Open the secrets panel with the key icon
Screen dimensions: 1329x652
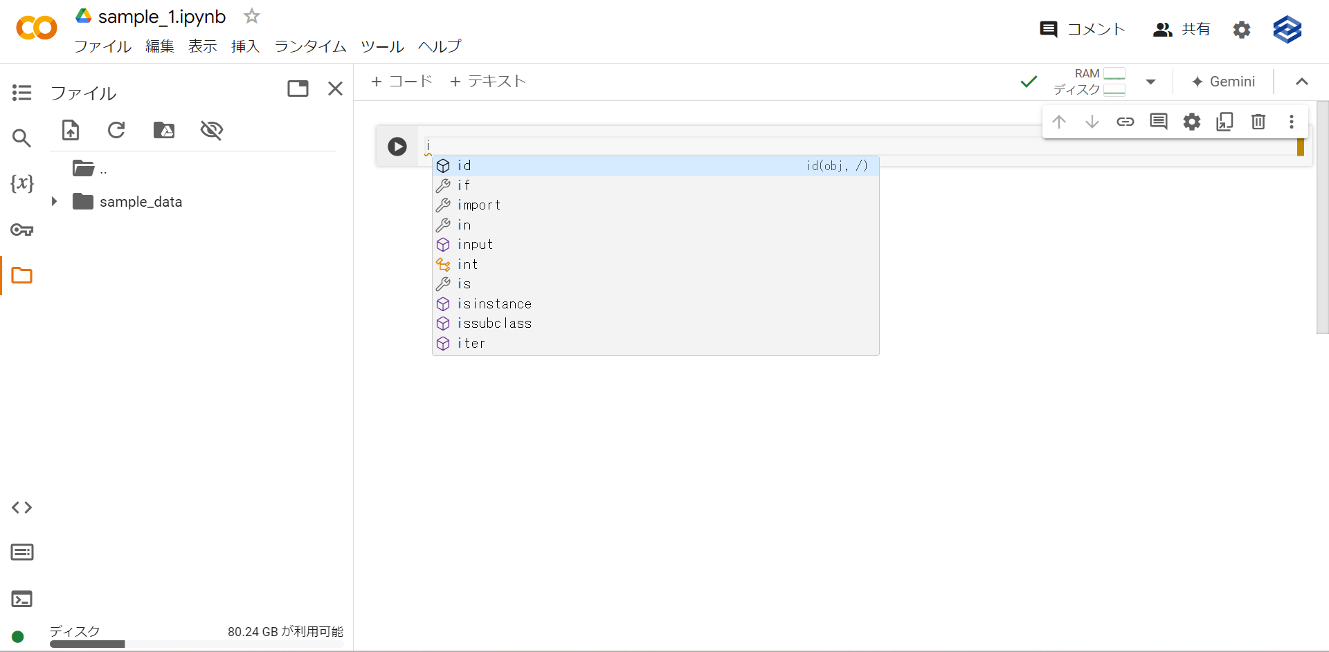[21, 230]
